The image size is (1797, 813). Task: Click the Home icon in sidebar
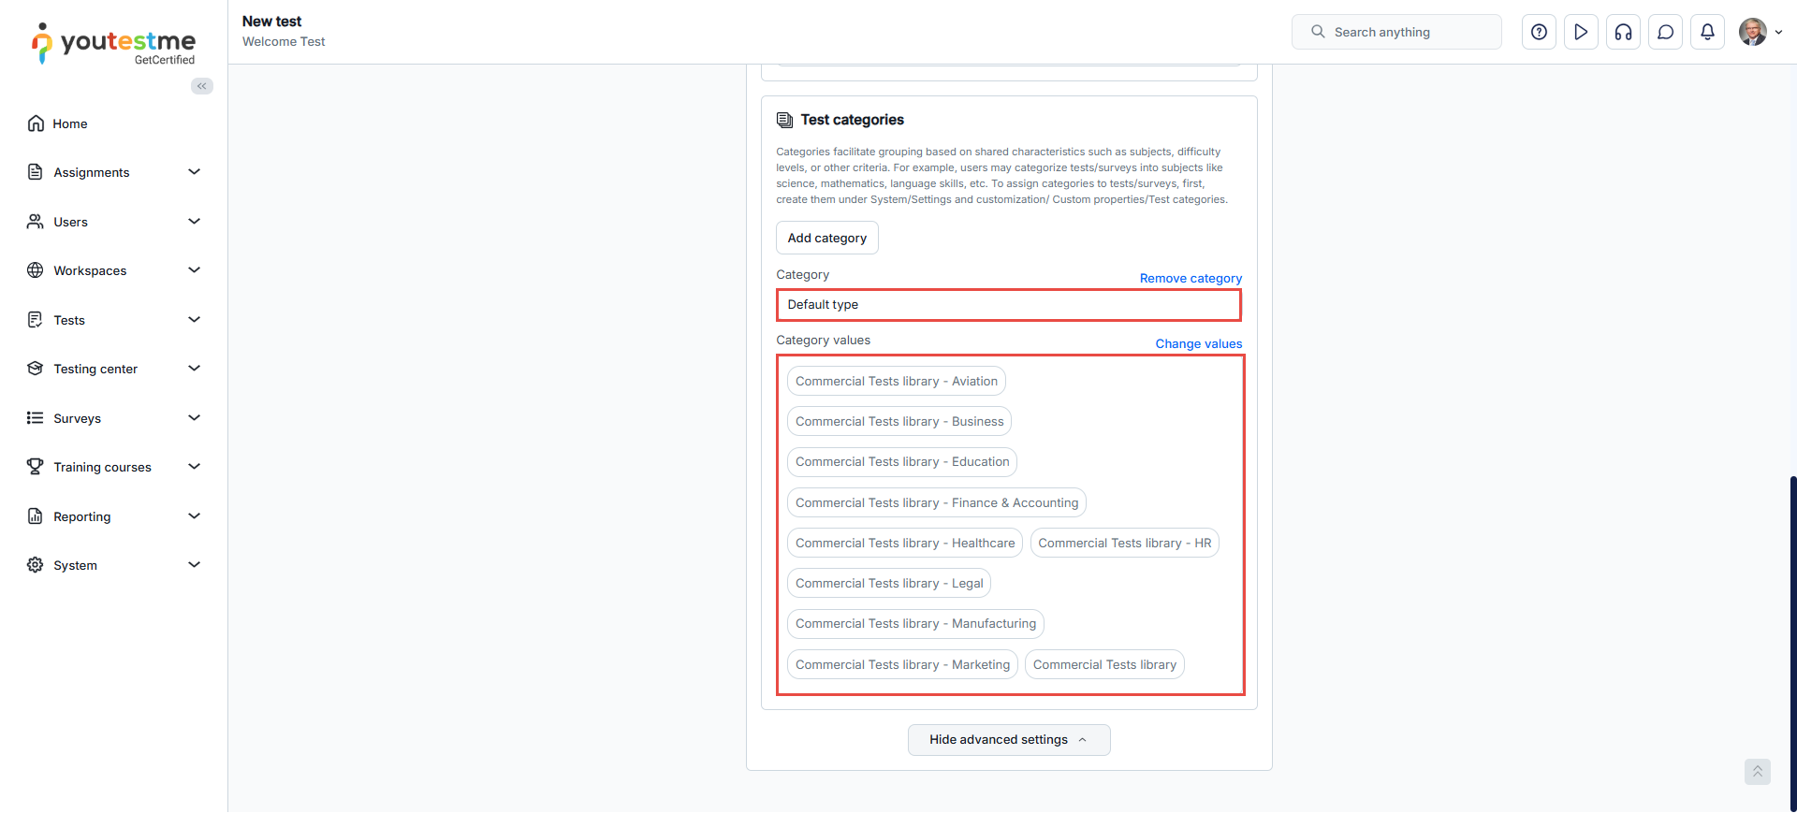(x=36, y=123)
